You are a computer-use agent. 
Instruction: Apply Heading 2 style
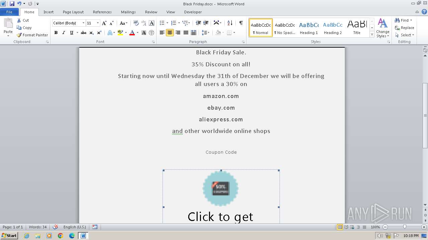[x=333, y=28]
